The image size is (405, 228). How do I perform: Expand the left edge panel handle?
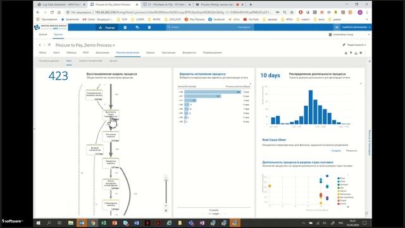tap(34, 129)
